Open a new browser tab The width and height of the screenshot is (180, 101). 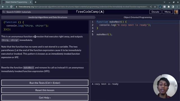tap(35, 2)
